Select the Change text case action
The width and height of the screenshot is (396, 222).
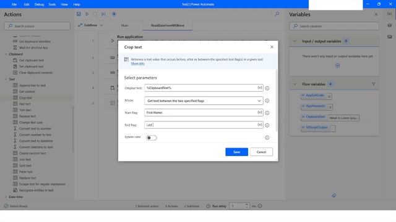(31, 122)
